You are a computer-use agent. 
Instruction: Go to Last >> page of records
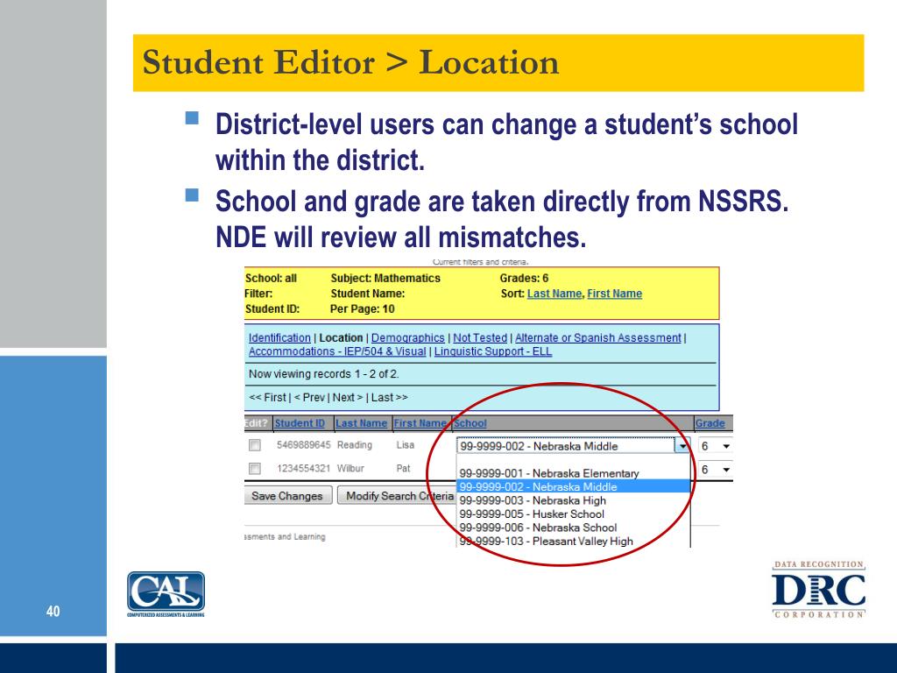point(390,397)
